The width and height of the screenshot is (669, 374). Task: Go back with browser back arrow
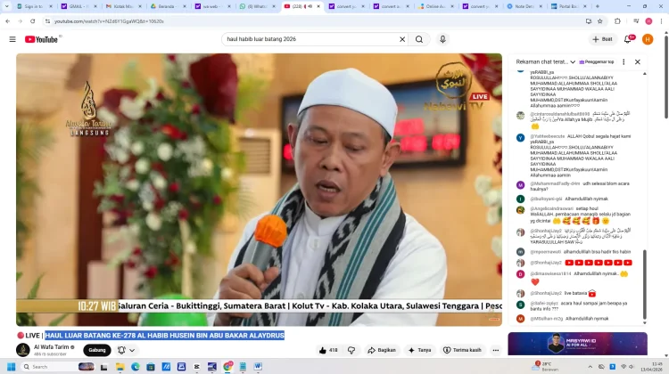[x=8, y=20]
